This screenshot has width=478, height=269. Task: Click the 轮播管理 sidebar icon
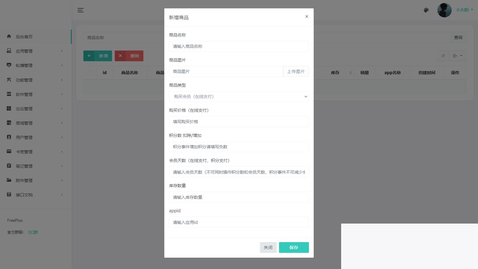click(8, 65)
